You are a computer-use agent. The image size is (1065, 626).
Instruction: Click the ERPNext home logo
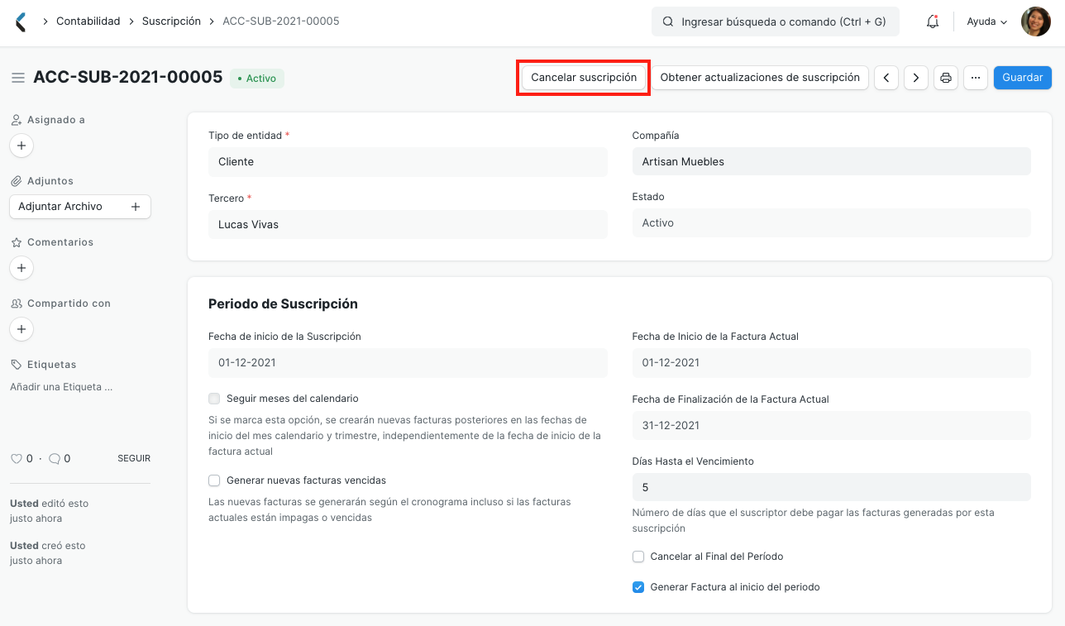click(x=21, y=22)
